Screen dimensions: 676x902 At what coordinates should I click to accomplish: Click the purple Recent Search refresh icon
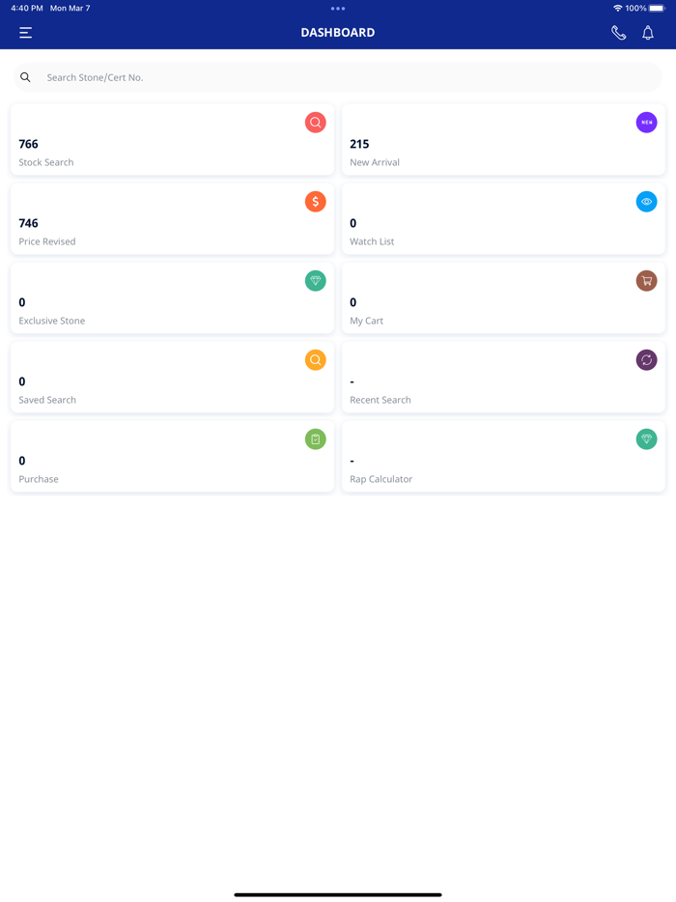point(647,360)
